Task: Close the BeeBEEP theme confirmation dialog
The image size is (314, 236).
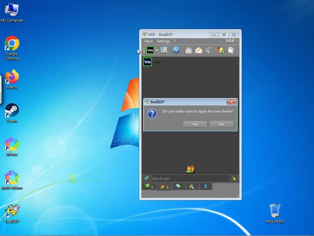Action: pos(232,102)
